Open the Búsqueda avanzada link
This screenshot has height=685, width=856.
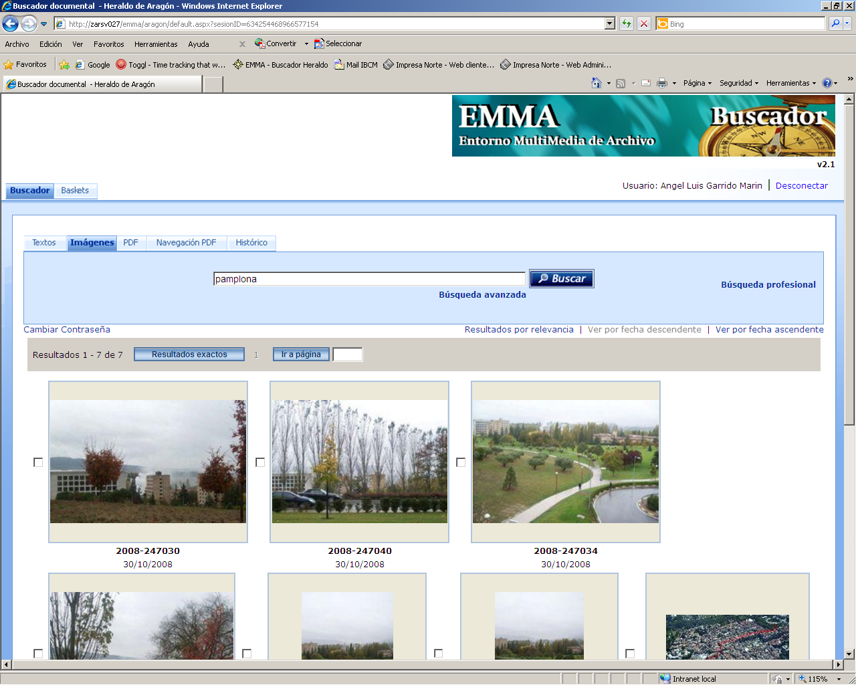point(482,295)
